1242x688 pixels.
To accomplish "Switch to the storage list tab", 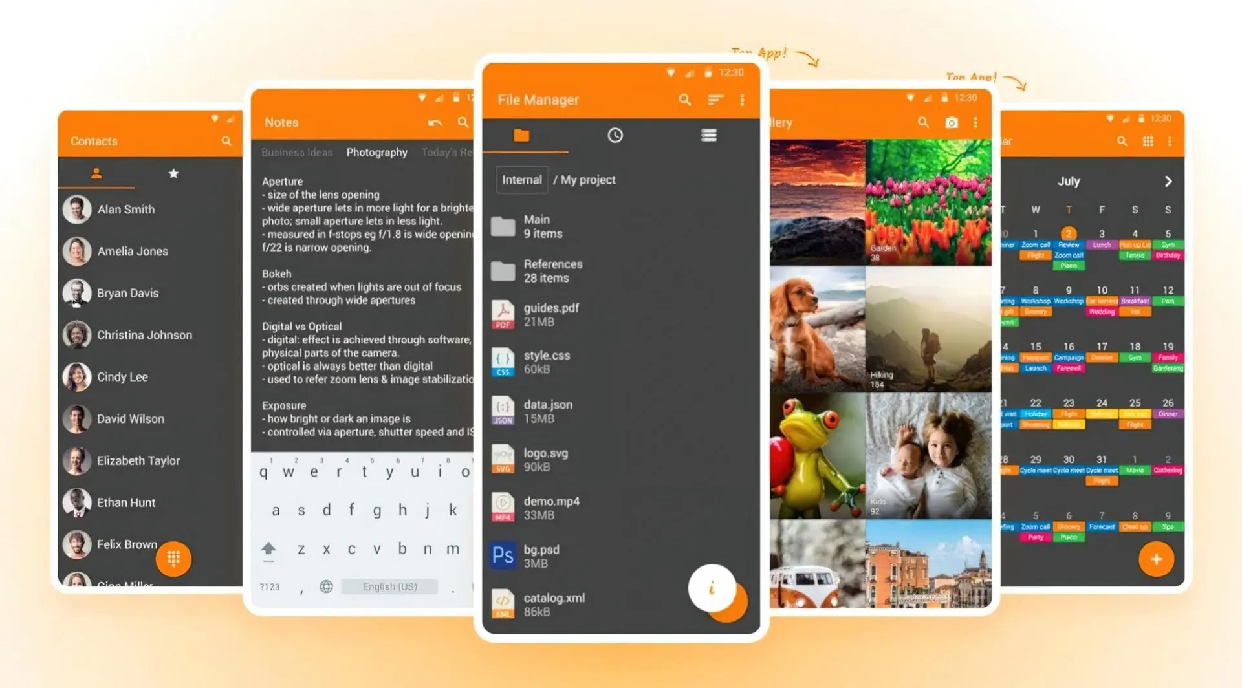I will [x=708, y=135].
